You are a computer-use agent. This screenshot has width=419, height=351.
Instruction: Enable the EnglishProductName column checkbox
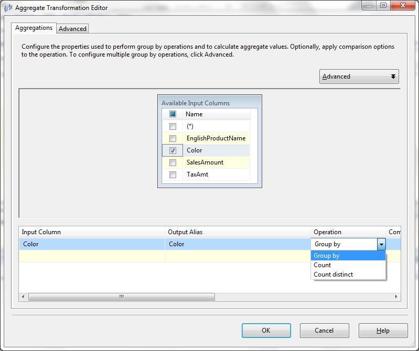pos(173,138)
